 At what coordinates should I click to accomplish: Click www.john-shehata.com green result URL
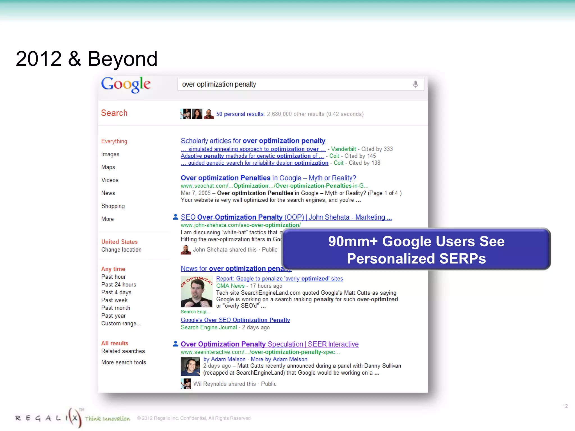[241, 225]
